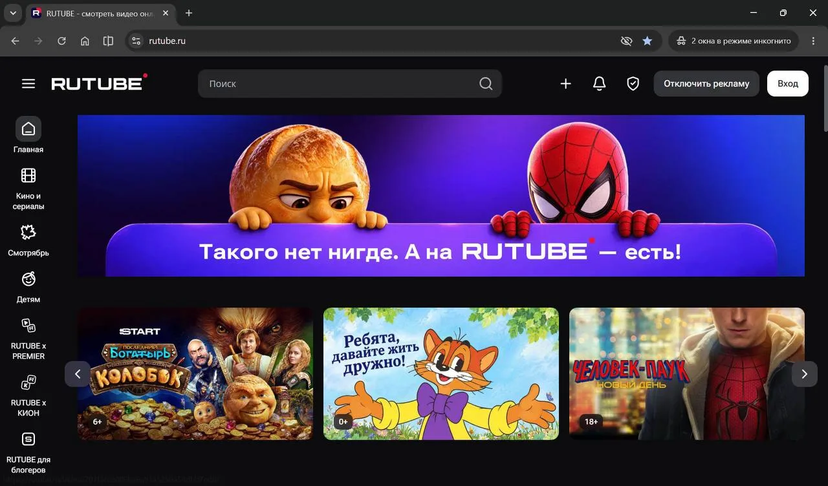
Task: Go back with browser back arrow
Action: click(x=15, y=41)
